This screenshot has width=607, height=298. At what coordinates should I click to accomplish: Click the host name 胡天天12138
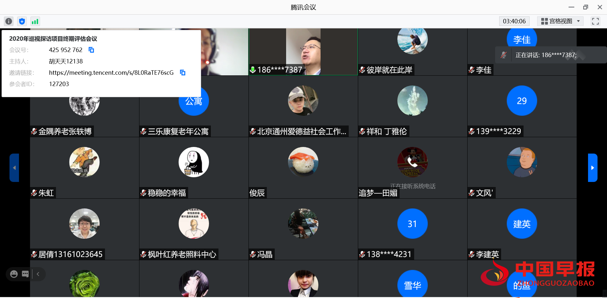(x=66, y=61)
